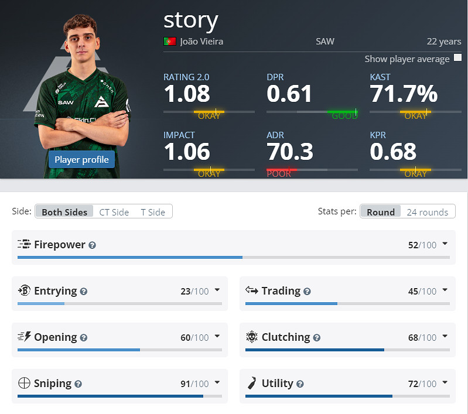
Task: Expand the Clutching score dropdown arrow
Action: (x=445, y=337)
